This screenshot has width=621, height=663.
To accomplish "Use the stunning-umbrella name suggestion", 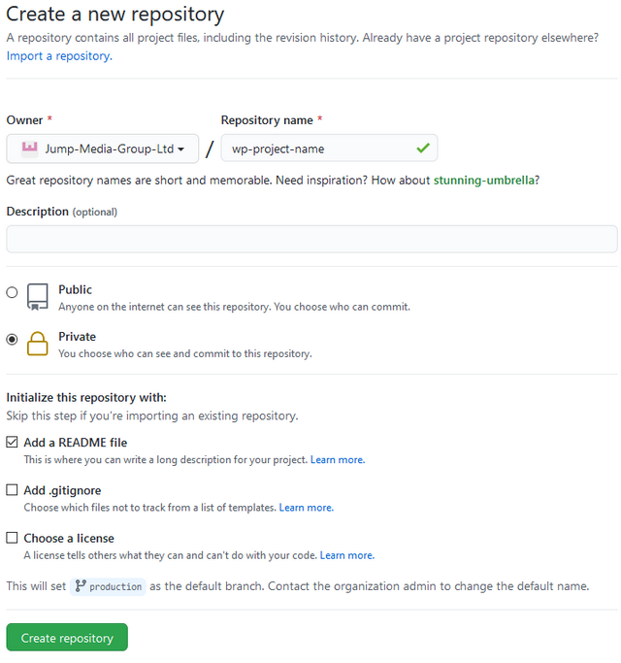I will pos(485,181).
